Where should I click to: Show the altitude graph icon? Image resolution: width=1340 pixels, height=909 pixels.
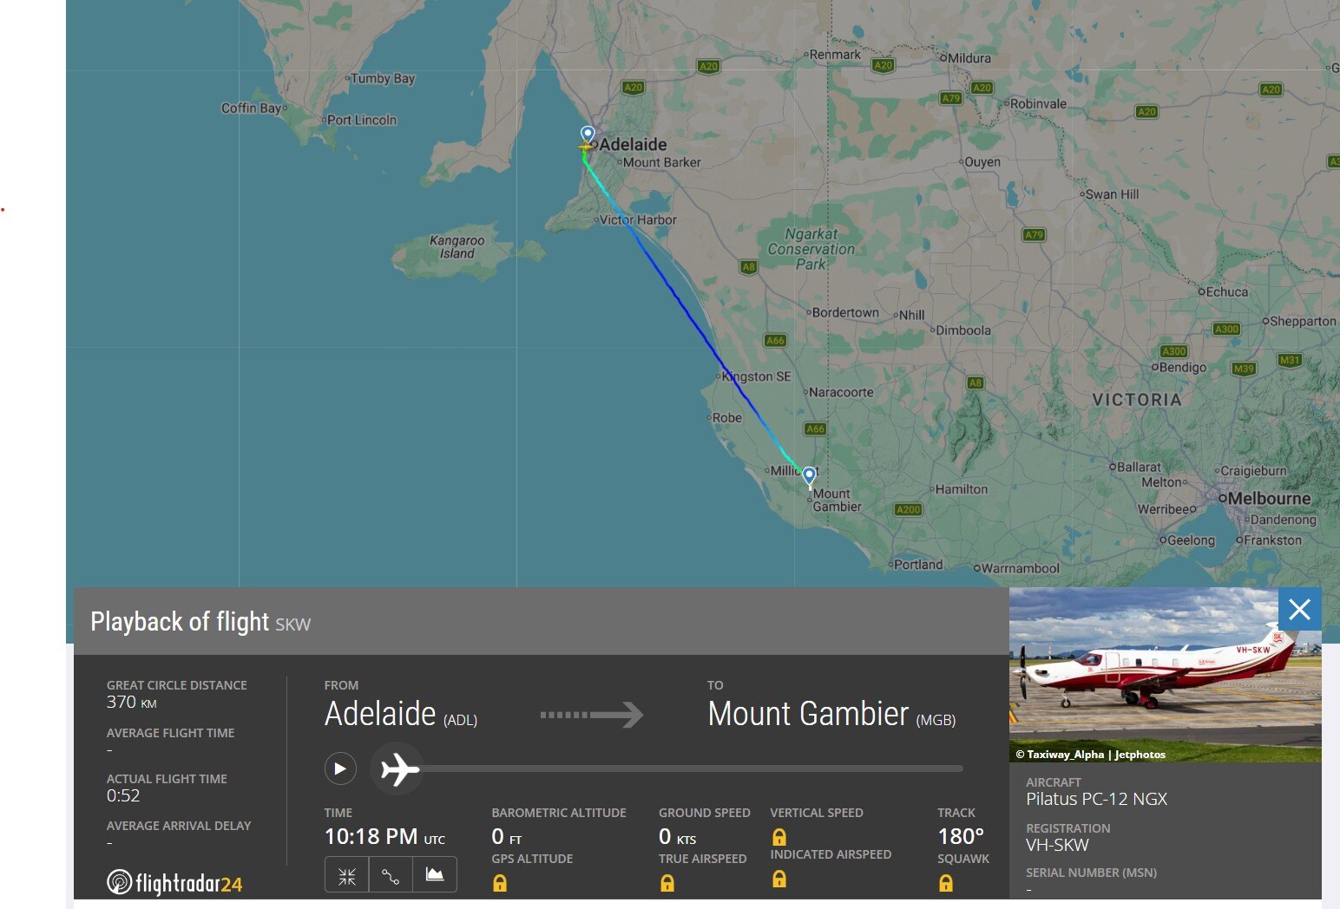[434, 874]
